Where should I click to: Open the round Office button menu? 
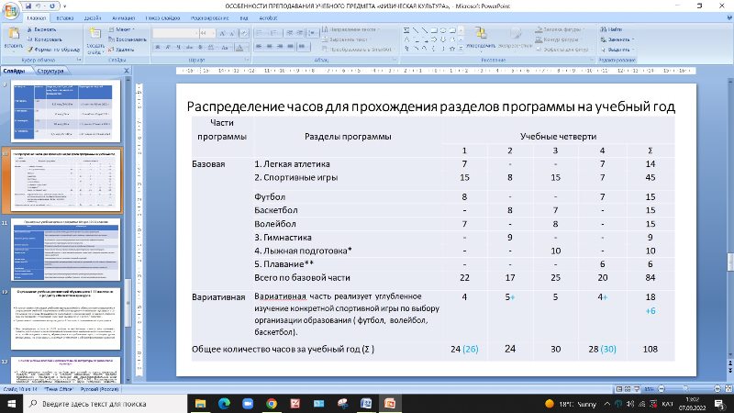pyautogui.click(x=10, y=10)
